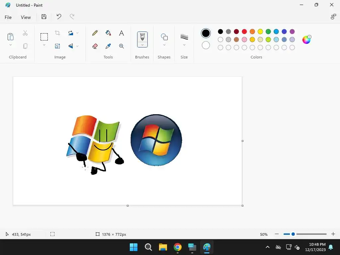Pick the pink color swatch

point(244,40)
